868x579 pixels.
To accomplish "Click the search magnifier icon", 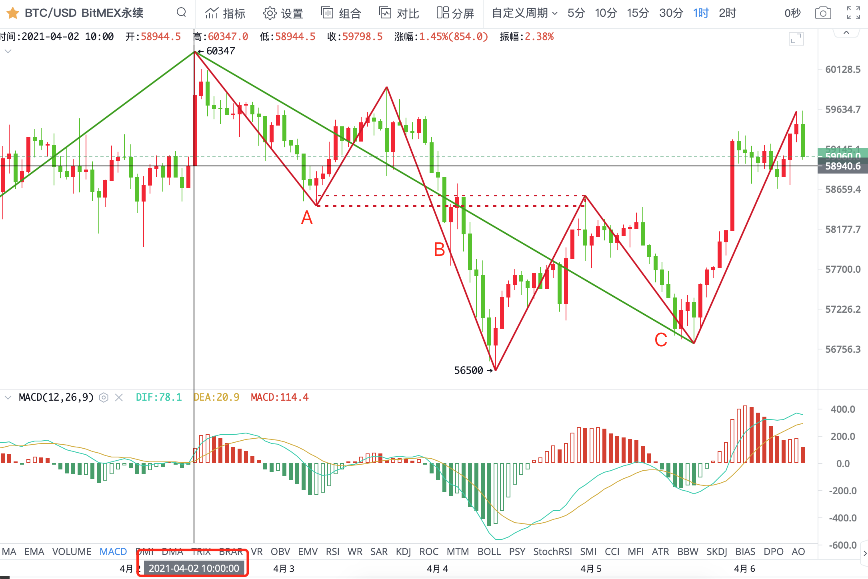I will click(x=181, y=12).
